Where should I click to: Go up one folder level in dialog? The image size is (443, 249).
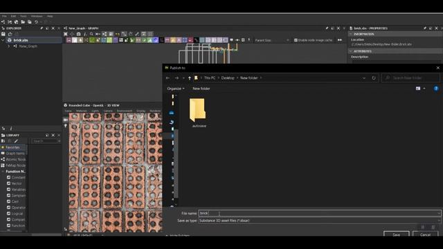tap(190, 78)
